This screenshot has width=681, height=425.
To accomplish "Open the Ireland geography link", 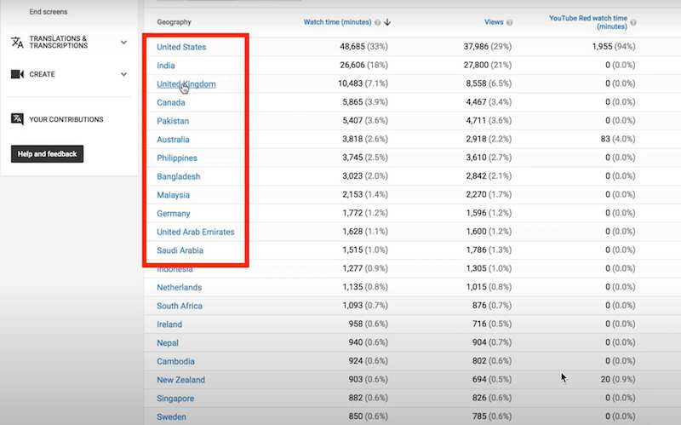I will [169, 324].
